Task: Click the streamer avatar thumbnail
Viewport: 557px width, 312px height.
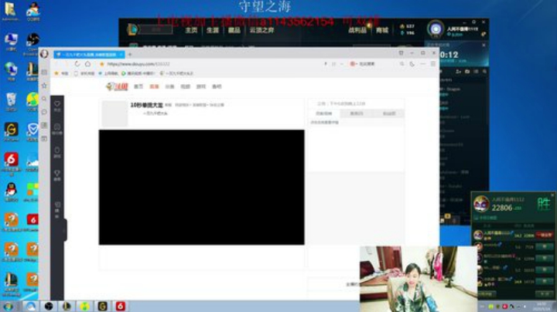Action: pyautogui.click(x=114, y=114)
